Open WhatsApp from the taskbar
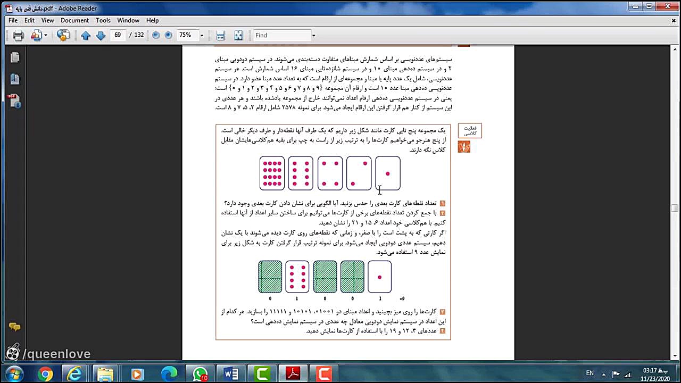This screenshot has height=383, width=681. click(200, 374)
